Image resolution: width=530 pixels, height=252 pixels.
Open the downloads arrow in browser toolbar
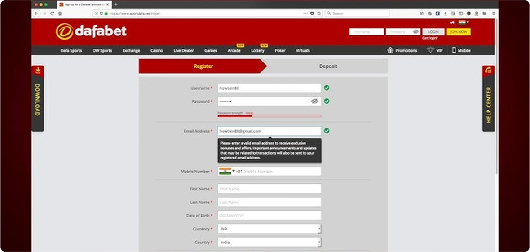pos(445,13)
